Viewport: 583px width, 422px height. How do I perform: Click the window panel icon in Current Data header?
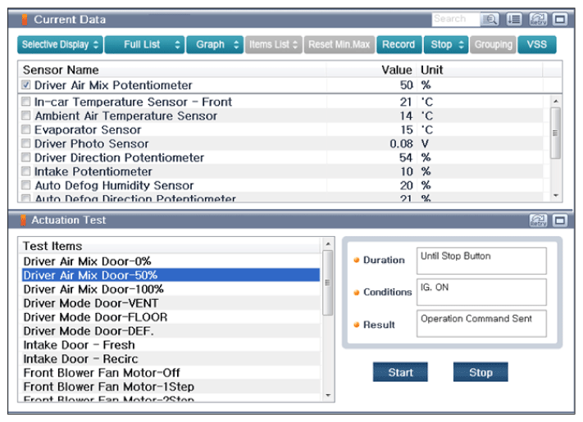click(559, 19)
